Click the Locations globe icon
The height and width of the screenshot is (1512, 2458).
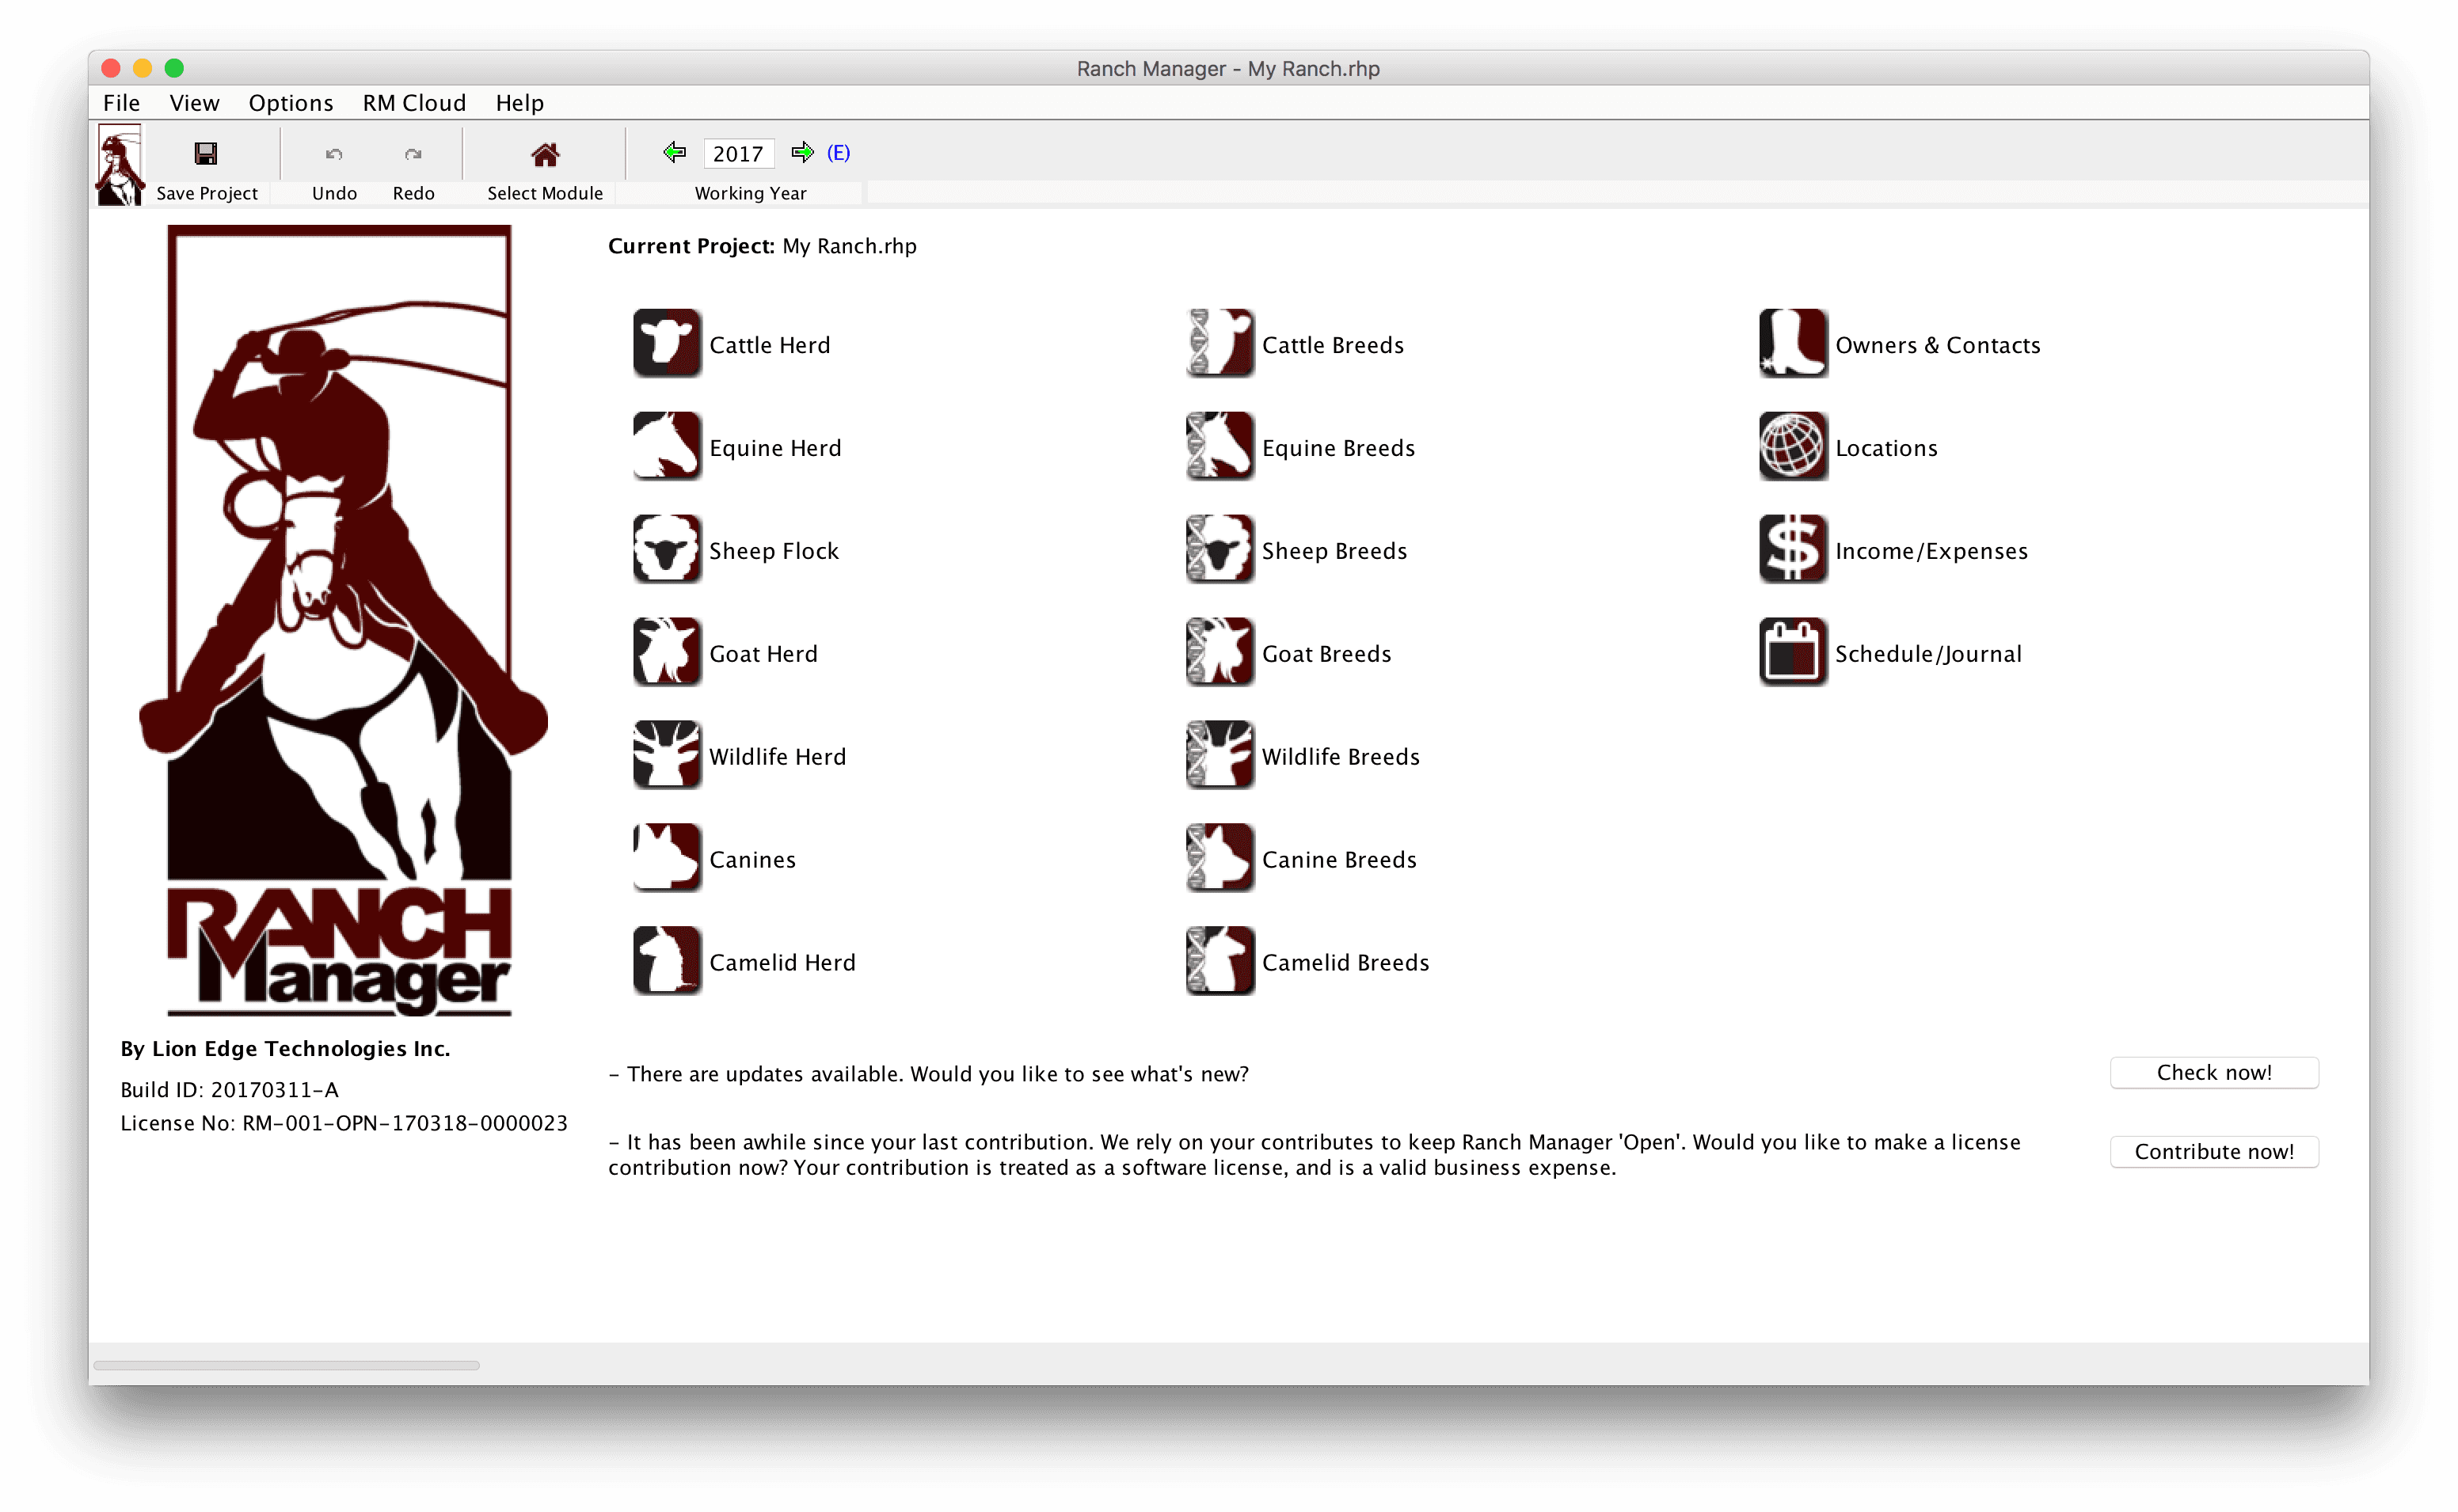(x=1792, y=446)
